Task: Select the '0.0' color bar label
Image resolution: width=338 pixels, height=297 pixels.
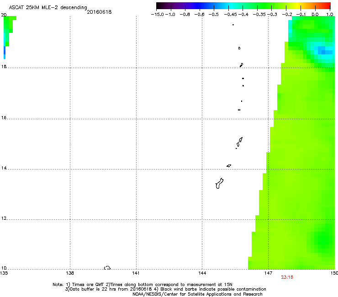Action: click(315, 15)
